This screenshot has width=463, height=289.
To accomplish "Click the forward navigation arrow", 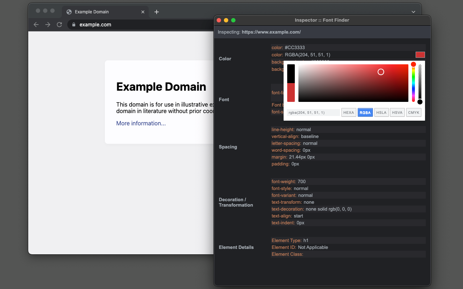I will (x=47, y=25).
